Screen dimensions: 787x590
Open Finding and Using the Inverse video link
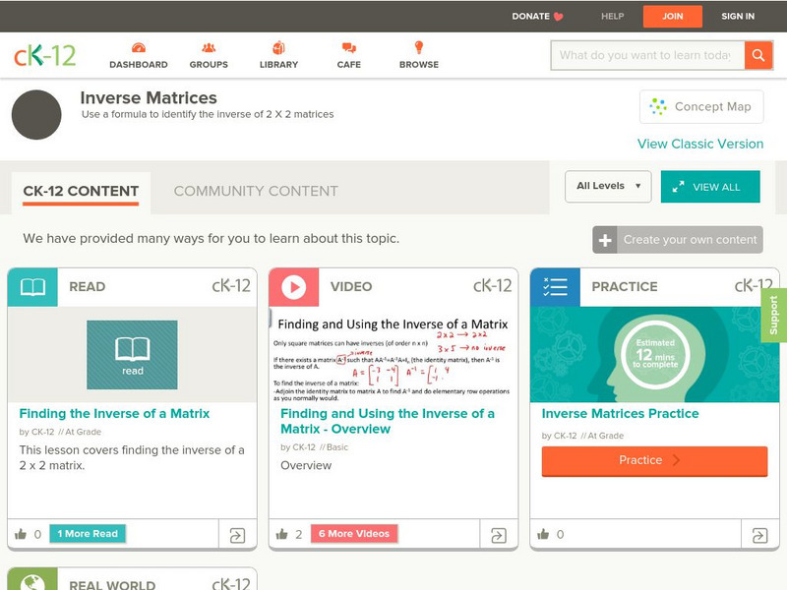click(388, 421)
